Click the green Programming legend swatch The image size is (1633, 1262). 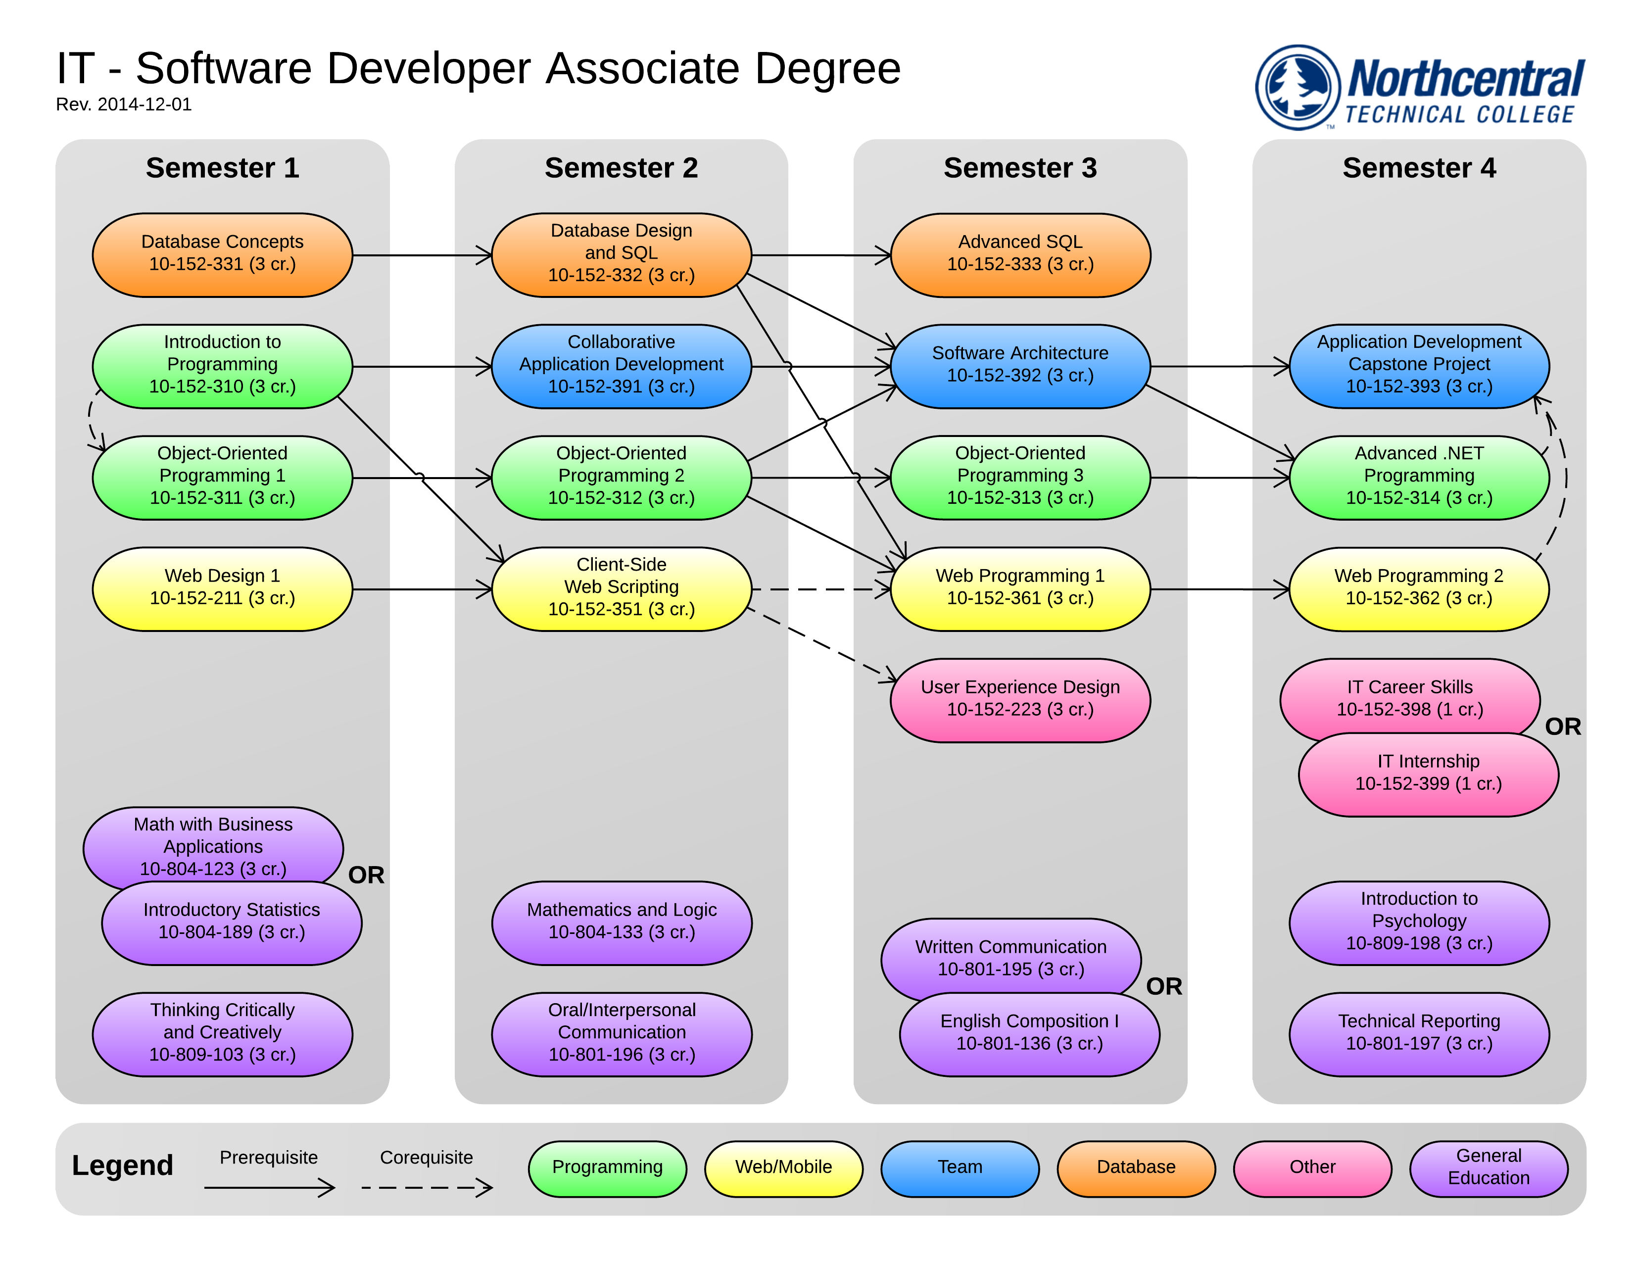point(607,1167)
